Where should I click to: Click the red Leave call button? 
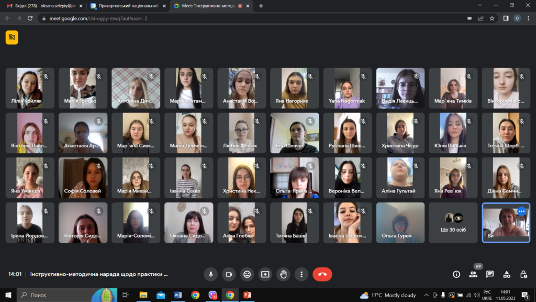tap(322, 274)
